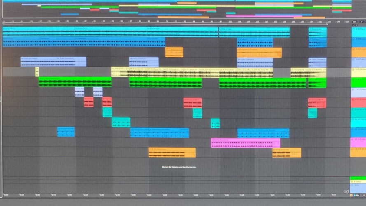Fold the Disco Bass track
Image resolution: width=366 pixels, height=206 pixels.
point(353,29)
